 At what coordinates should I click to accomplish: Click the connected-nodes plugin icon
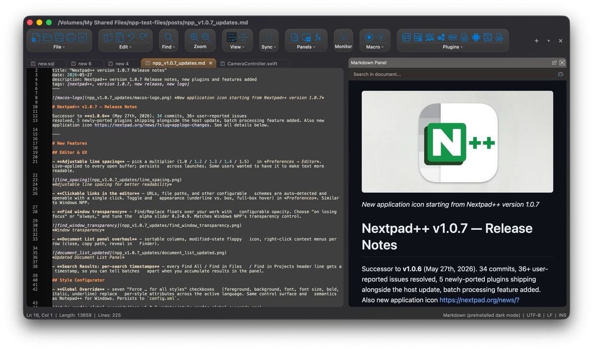[x=441, y=37]
